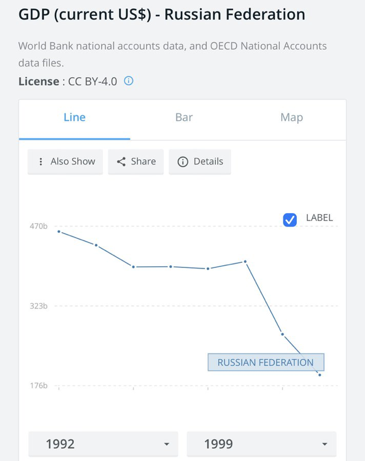Click the CC BY-4.0 license text
The width and height of the screenshot is (365, 461).
[93, 81]
